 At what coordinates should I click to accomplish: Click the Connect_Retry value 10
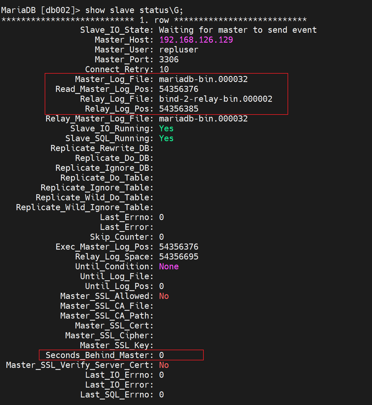click(x=164, y=69)
